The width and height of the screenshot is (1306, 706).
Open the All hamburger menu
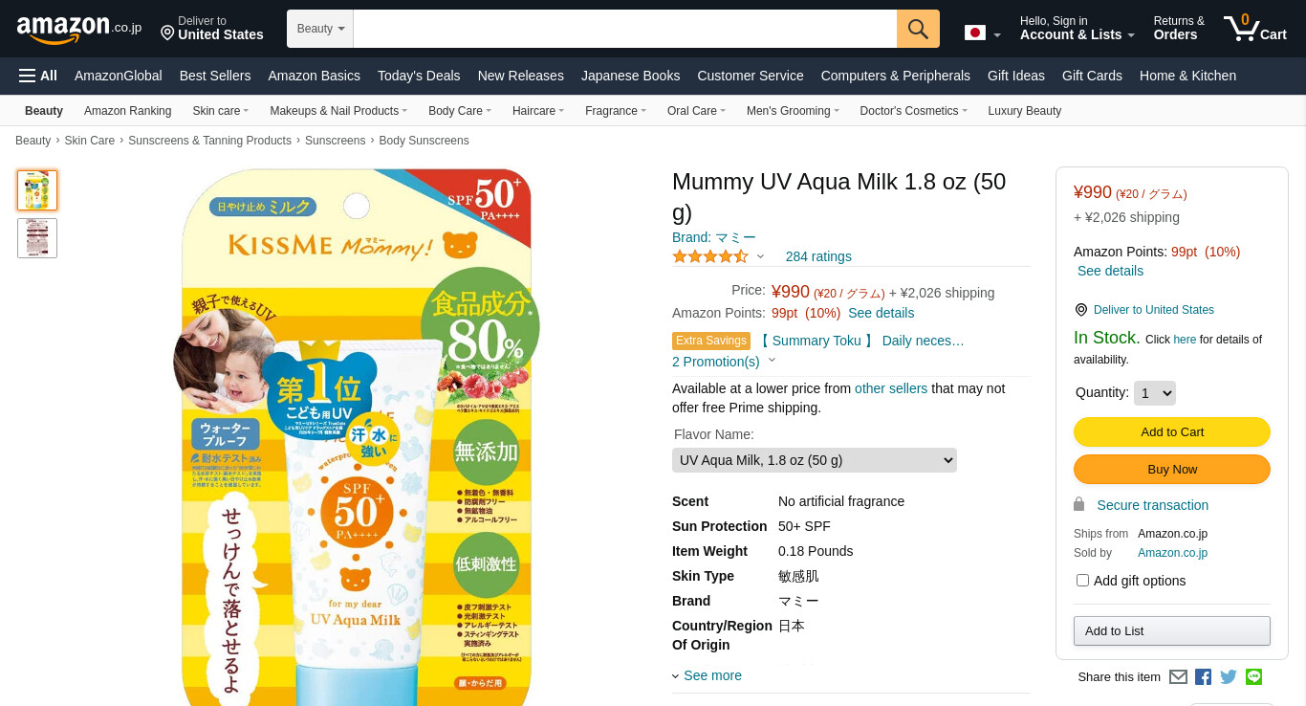[38, 76]
